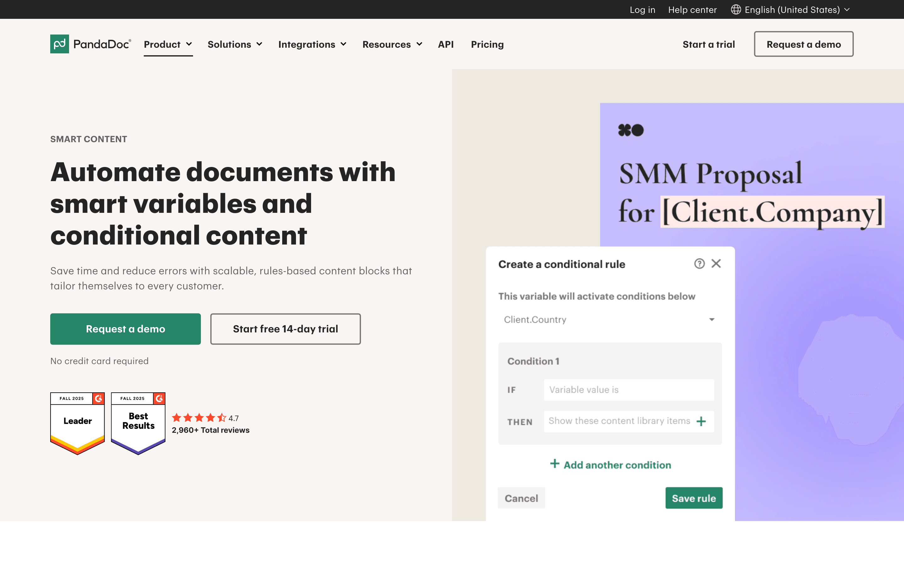Click Start free 14-day trial
904x565 pixels.
[285, 329]
